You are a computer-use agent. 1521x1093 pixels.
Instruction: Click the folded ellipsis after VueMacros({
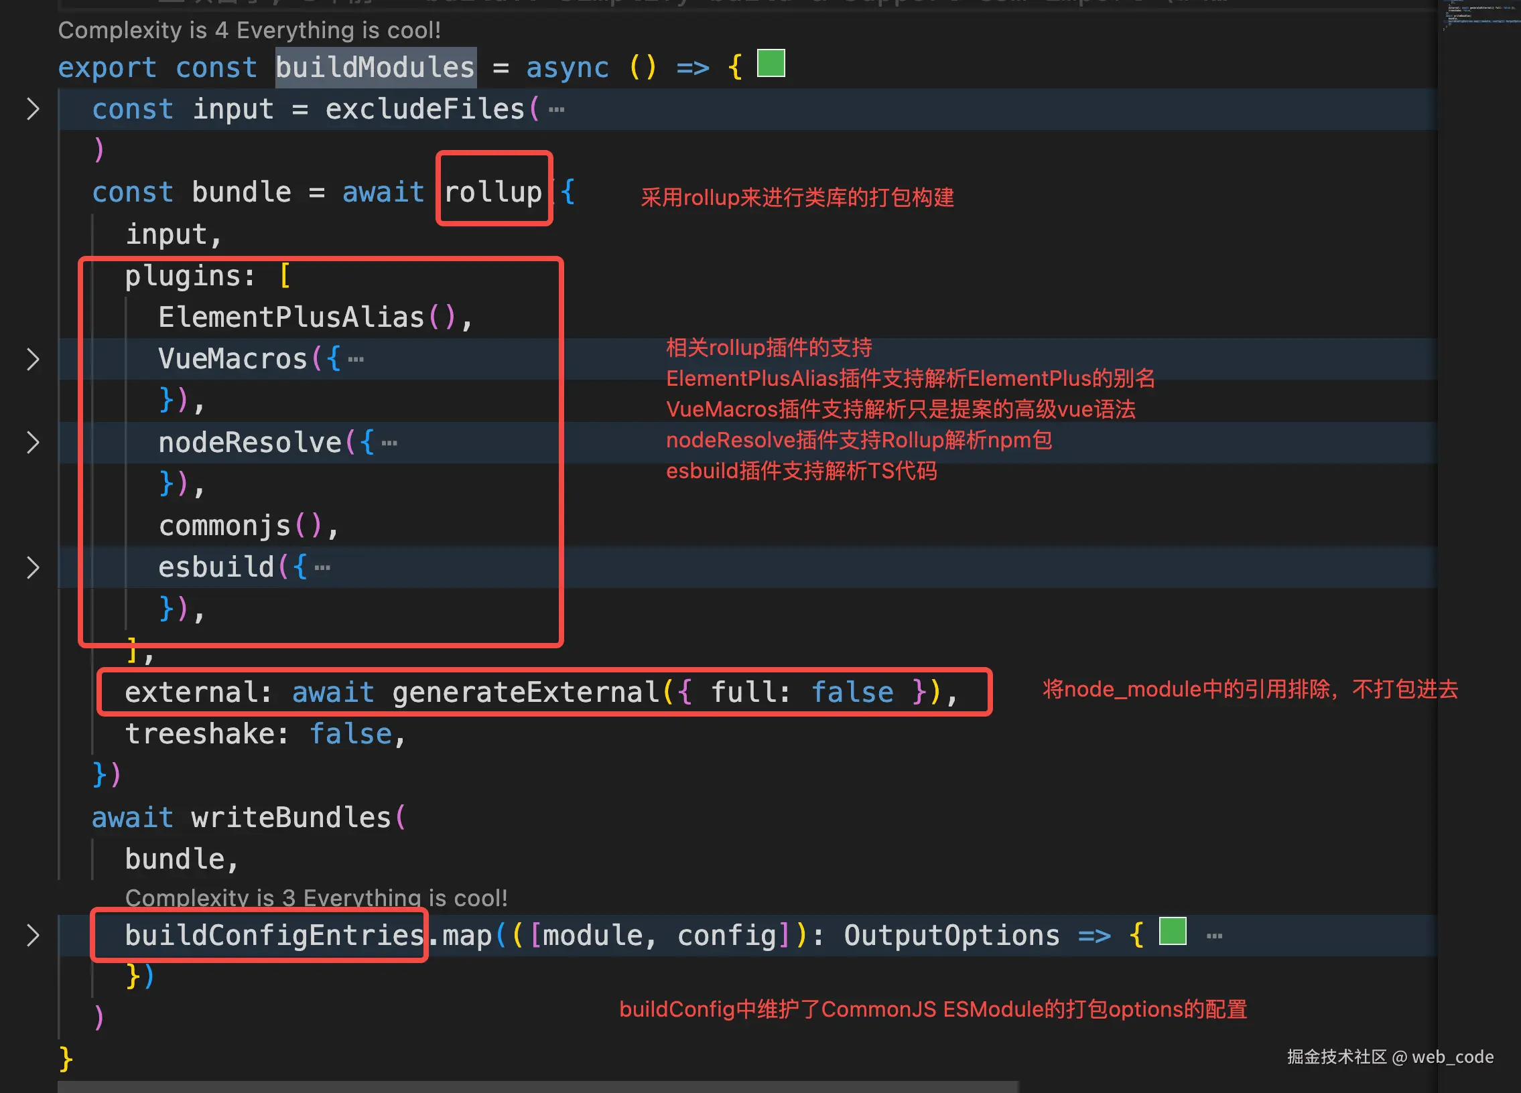(356, 360)
